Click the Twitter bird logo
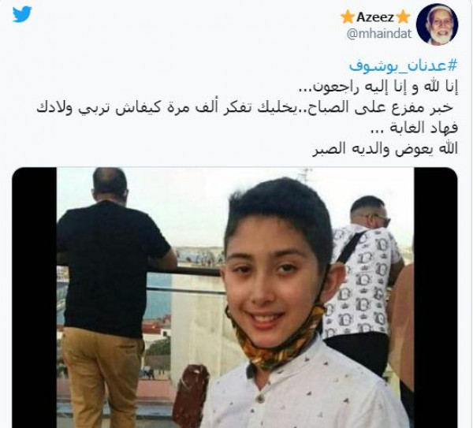Viewport: 473px width, 428px height. click(x=22, y=14)
